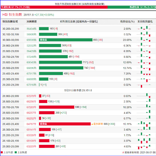Select the 最後更新時間 timestamp
The height and width of the screenshot is (156, 156).
tap(139, 152)
